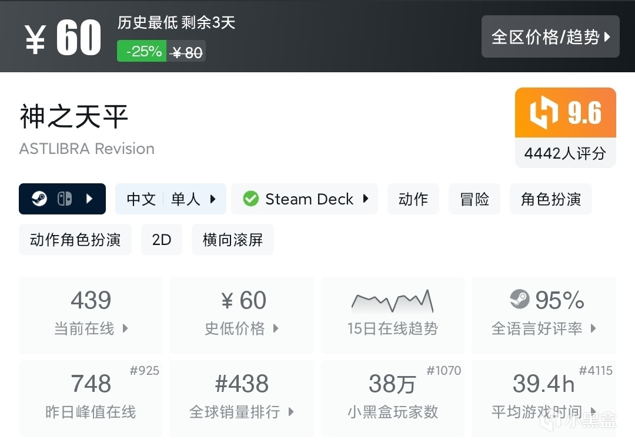This screenshot has width=635, height=443.
Task: Expand platform list with white arrow
Action: [x=89, y=199]
